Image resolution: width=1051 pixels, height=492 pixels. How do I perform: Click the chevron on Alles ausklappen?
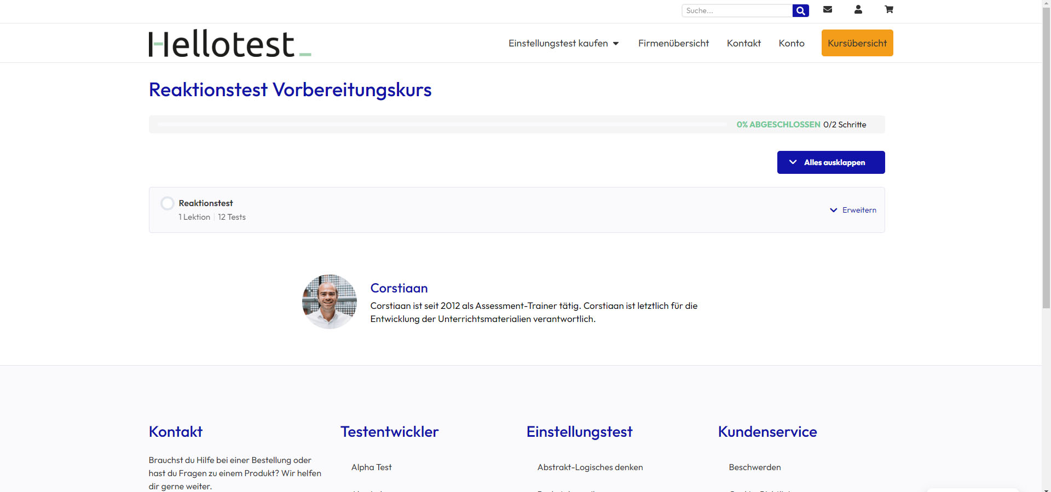(x=793, y=162)
